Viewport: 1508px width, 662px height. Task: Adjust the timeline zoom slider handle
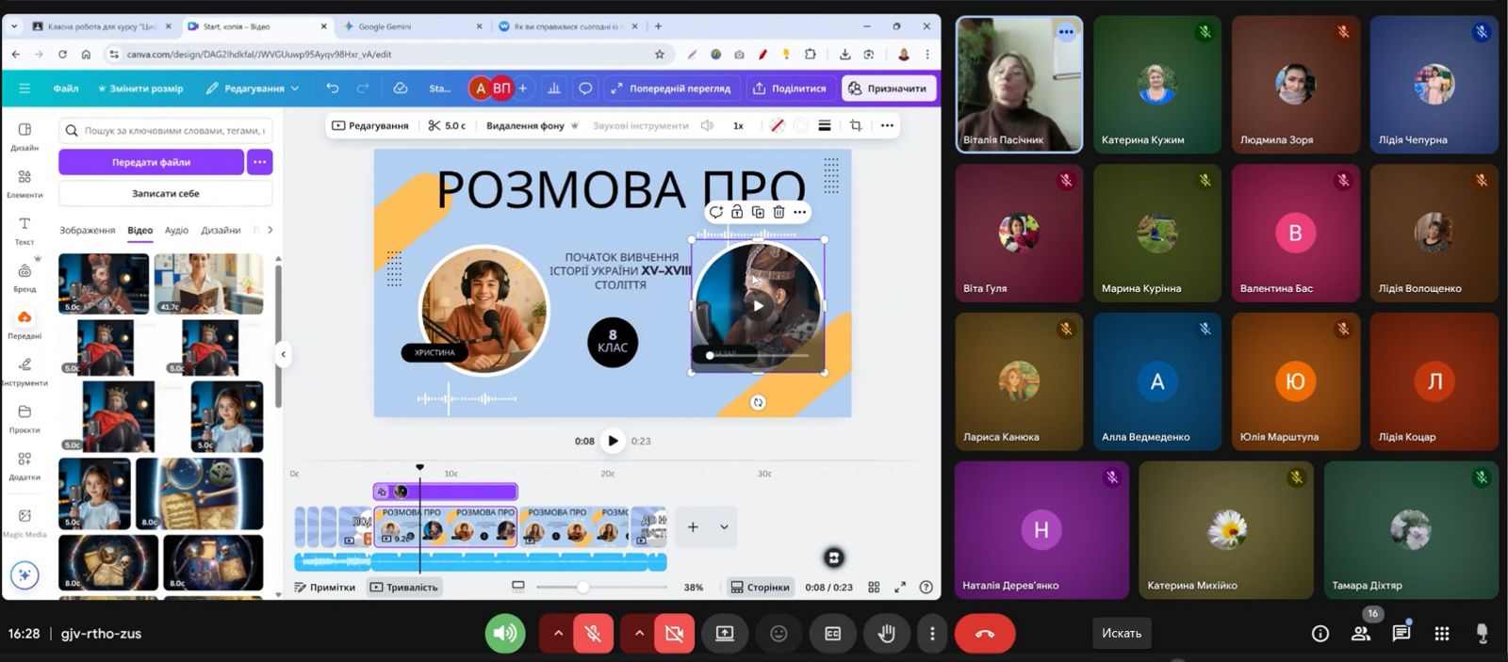click(583, 587)
